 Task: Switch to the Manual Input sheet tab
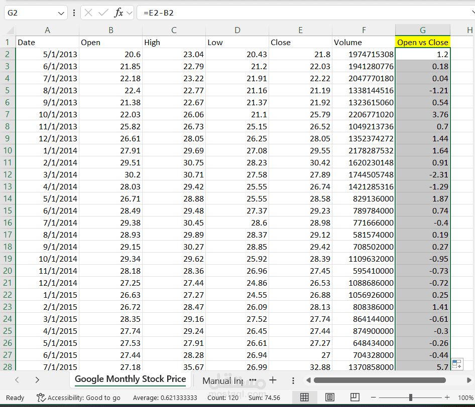(x=222, y=381)
